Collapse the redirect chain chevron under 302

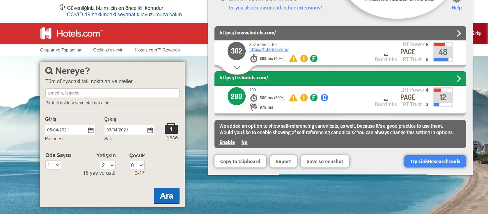point(237,67)
